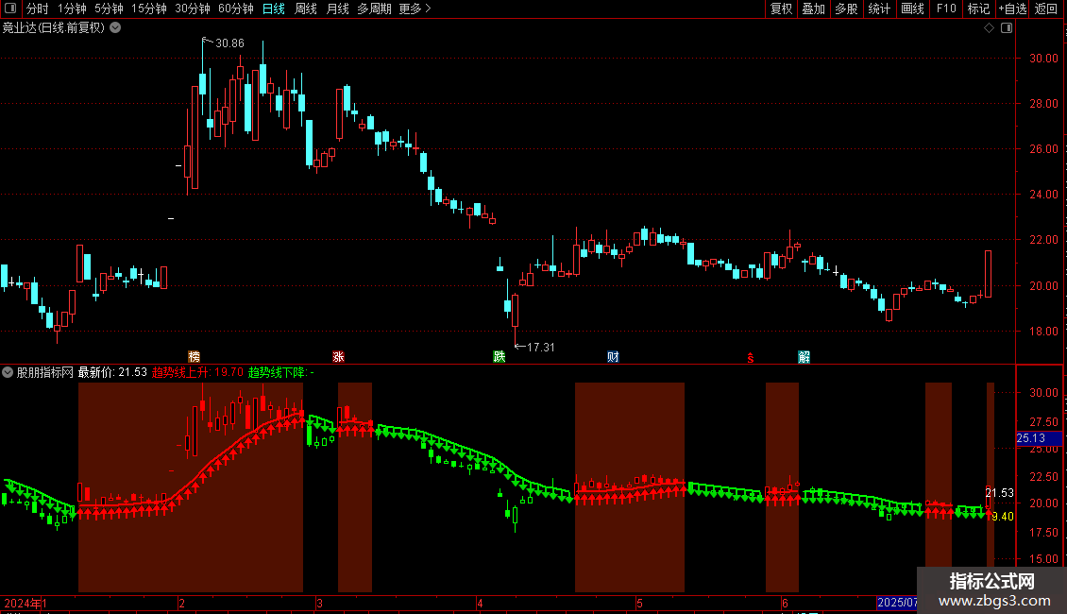Click the month 4 marker on the time axis
The height and width of the screenshot is (614, 1067).
coord(480,603)
